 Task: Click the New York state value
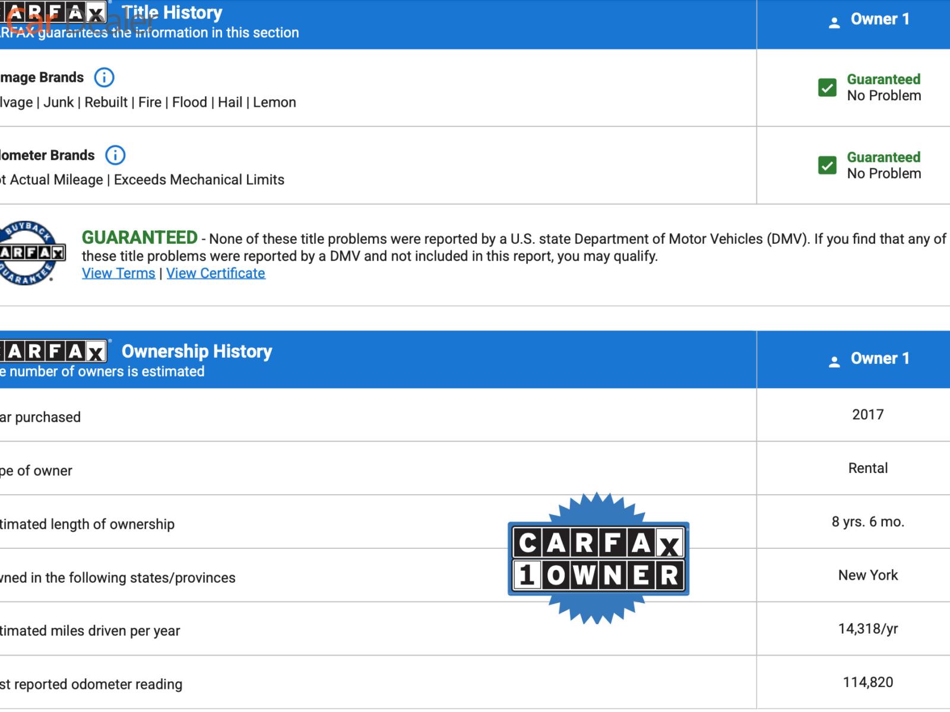(867, 575)
